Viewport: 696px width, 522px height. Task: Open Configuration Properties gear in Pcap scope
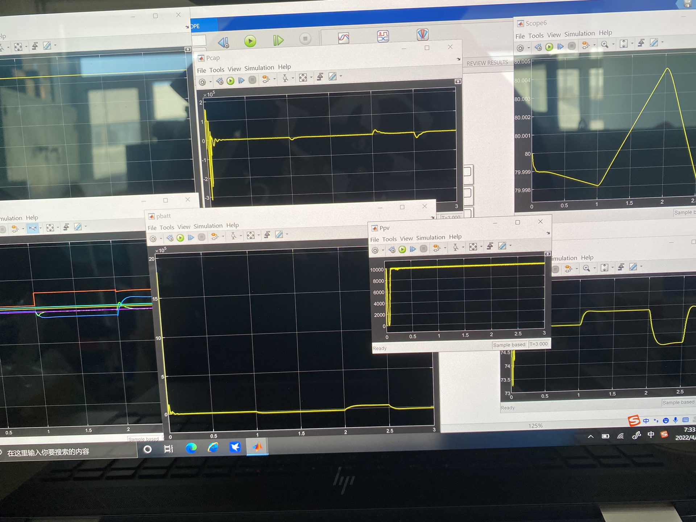tap(203, 82)
